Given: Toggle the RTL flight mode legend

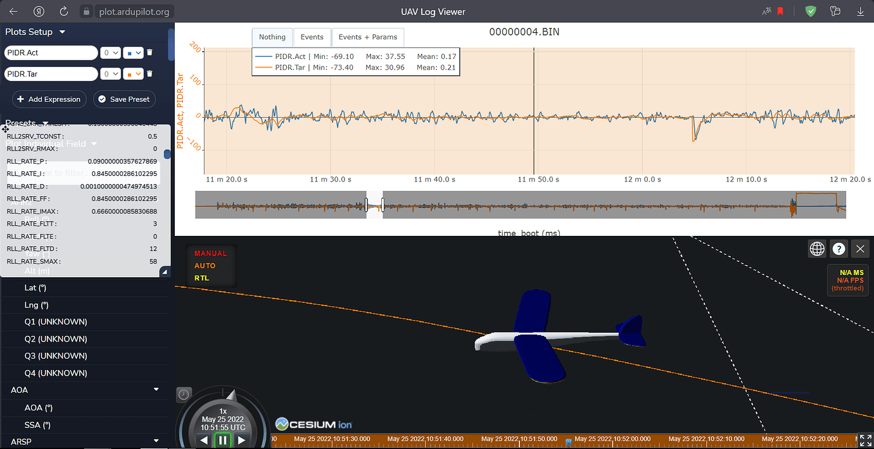Looking at the screenshot, I should pyautogui.click(x=201, y=278).
